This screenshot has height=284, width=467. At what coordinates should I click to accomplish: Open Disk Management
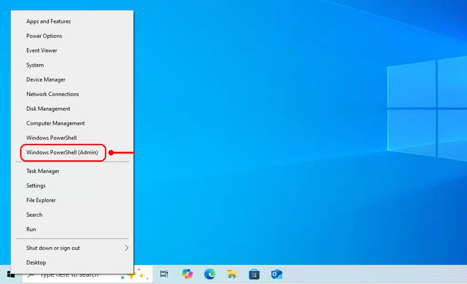48,109
